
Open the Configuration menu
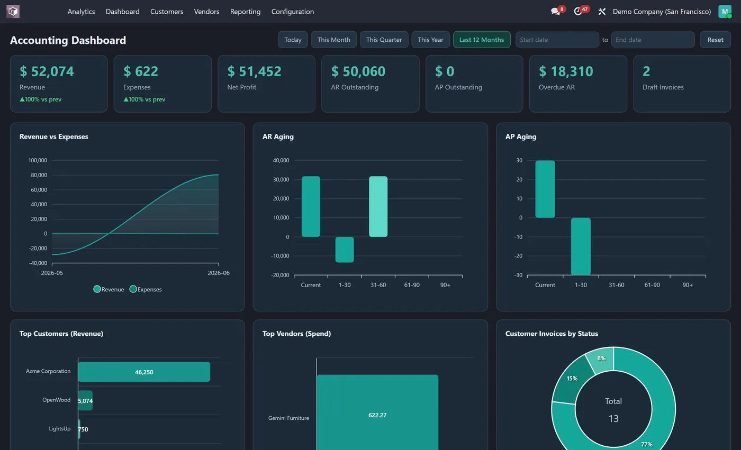click(x=292, y=11)
